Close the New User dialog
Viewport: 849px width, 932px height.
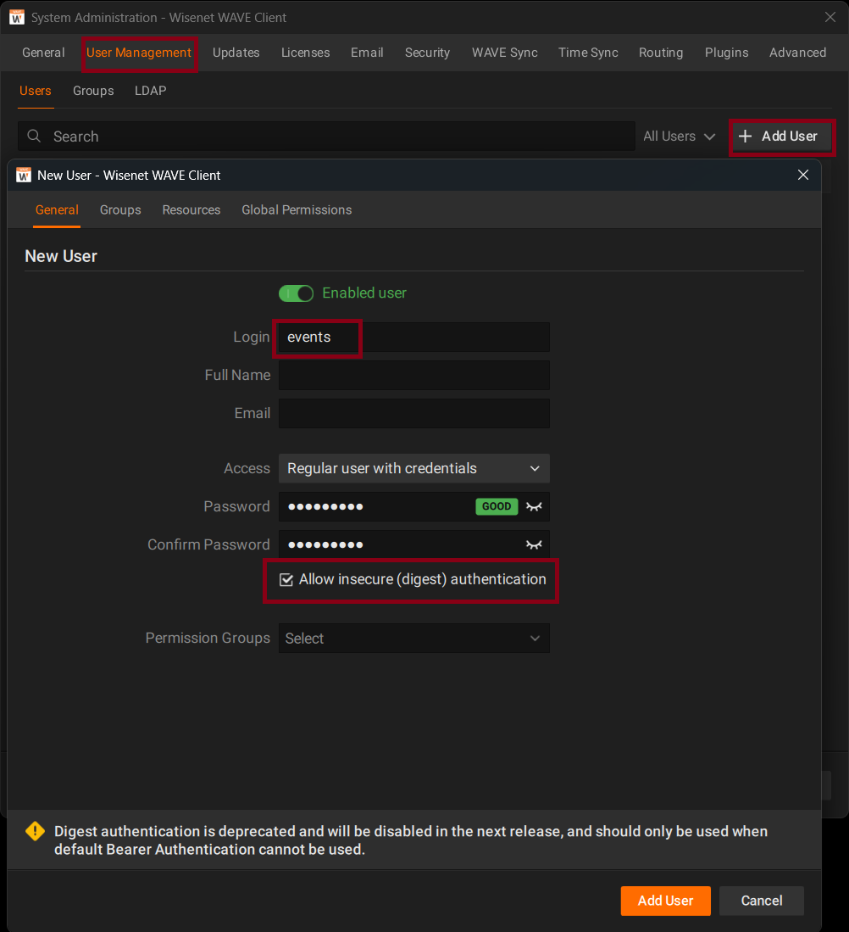coord(803,176)
